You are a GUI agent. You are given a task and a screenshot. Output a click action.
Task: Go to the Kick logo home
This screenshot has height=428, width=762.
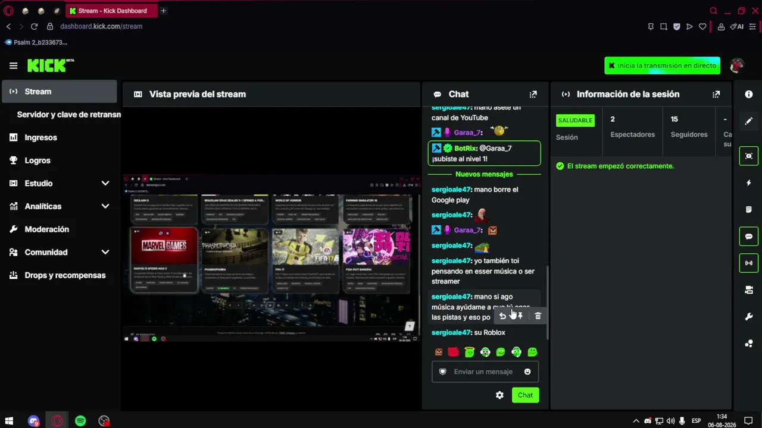pos(50,65)
